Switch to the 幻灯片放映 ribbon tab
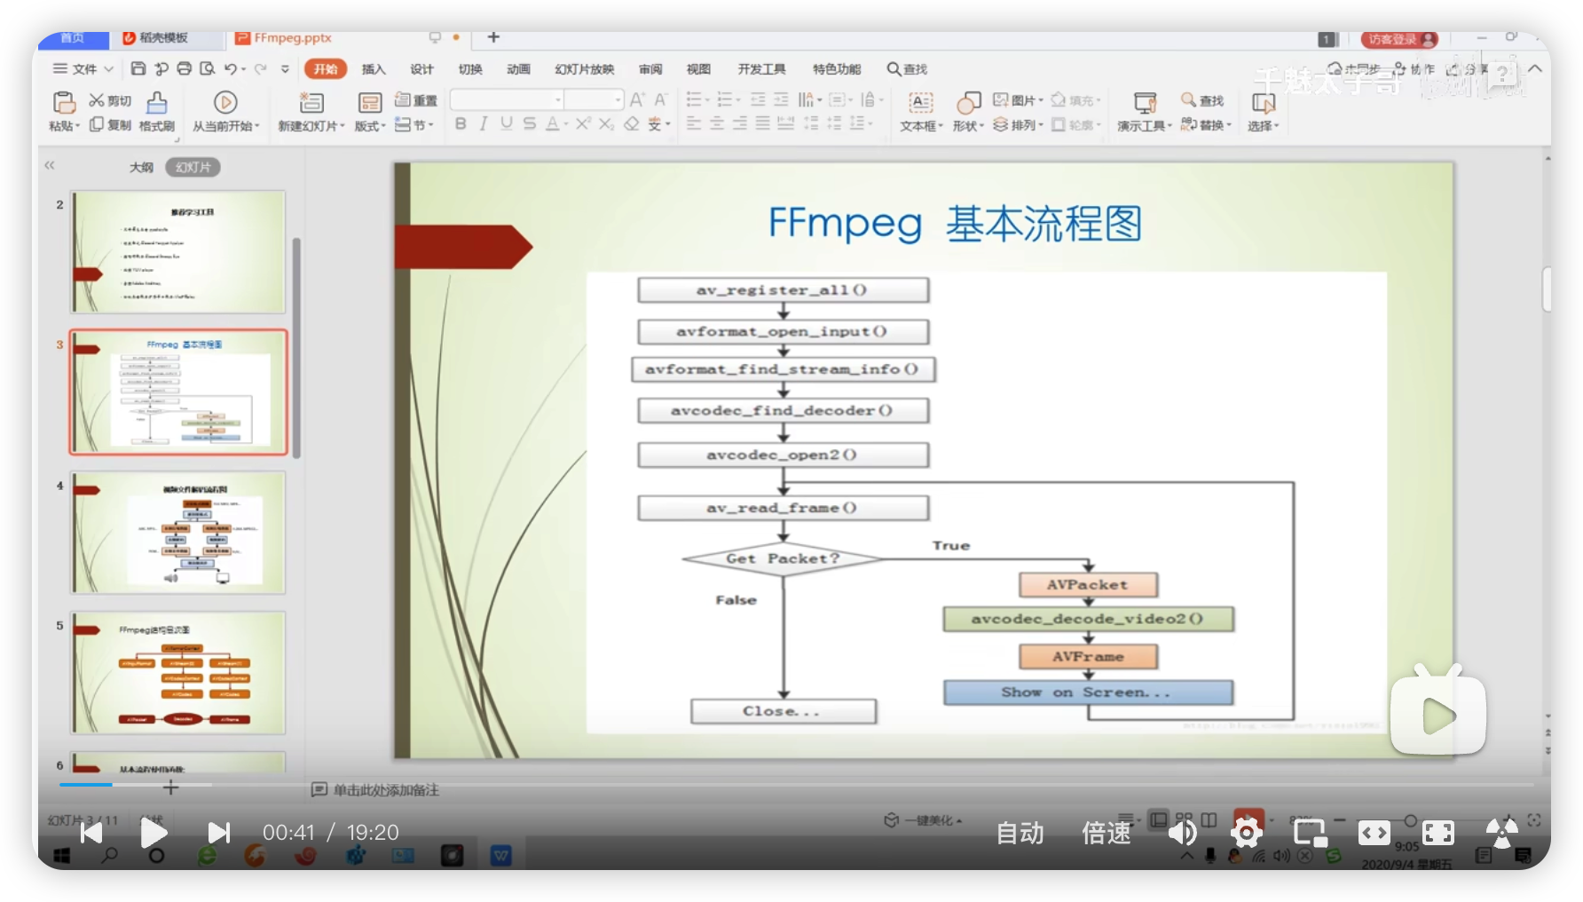This screenshot has height=902, width=1583. click(x=584, y=68)
